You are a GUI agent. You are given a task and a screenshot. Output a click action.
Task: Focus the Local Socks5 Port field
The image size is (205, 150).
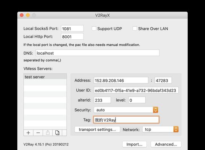72,28
